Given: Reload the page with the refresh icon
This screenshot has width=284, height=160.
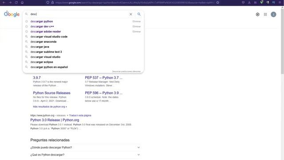Looking at the screenshot, I should 16,3.
